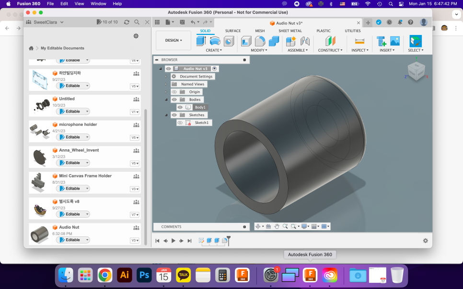Screen dimensions: 463x289
Task: Open a new design tab with plus
Action: click(368, 22)
